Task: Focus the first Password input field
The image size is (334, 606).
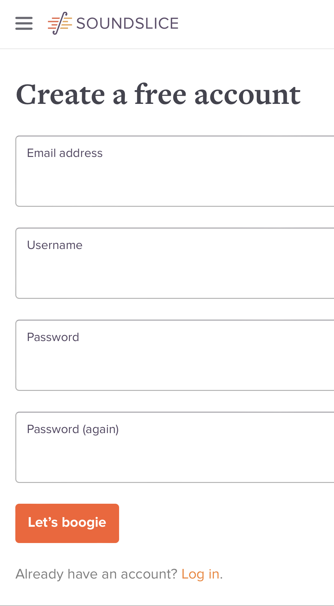Action: tap(175, 355)
